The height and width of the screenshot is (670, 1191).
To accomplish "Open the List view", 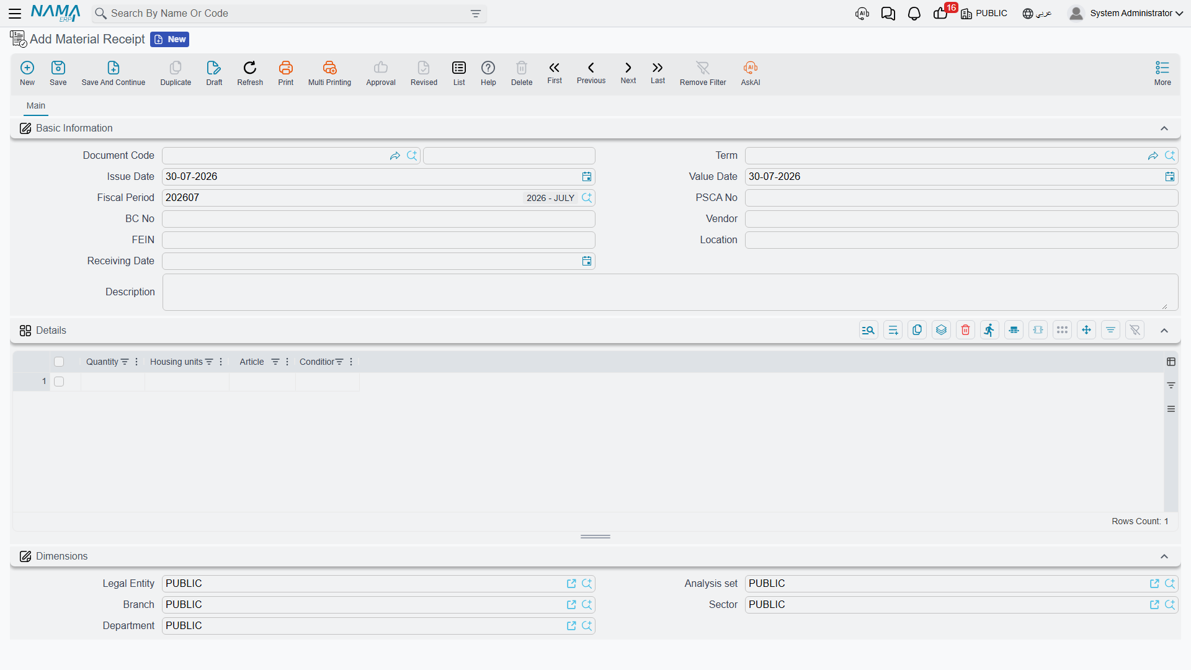I will [x=459, y=73].
